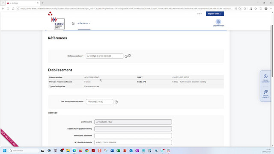Open browser settings and more menu
The width and height of the screenshot is (274, 154).
(271, 9)
